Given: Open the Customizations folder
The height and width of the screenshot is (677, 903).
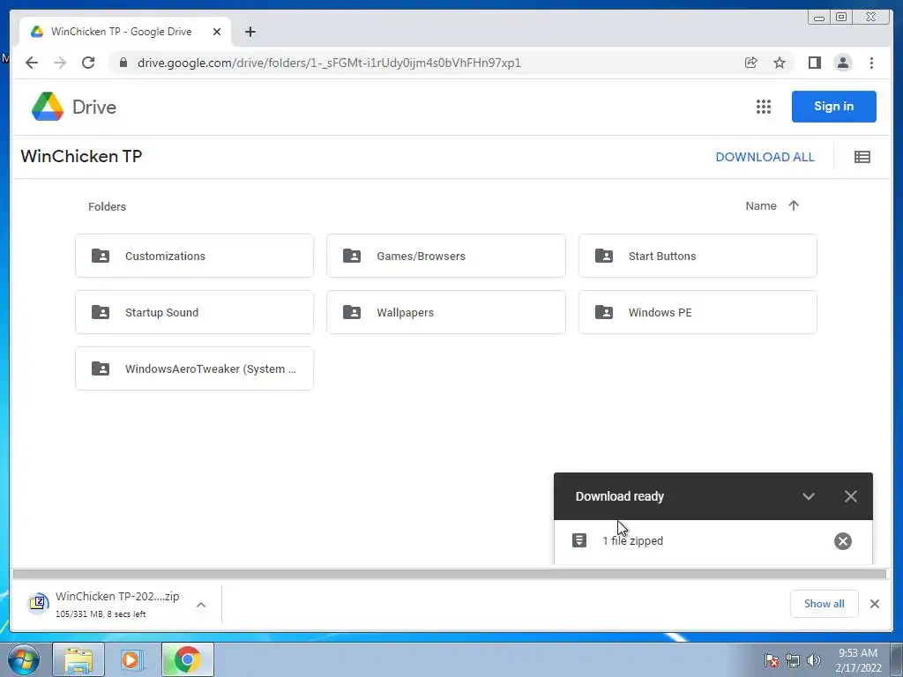Looking at the screenshot, I should coord(195,256).
